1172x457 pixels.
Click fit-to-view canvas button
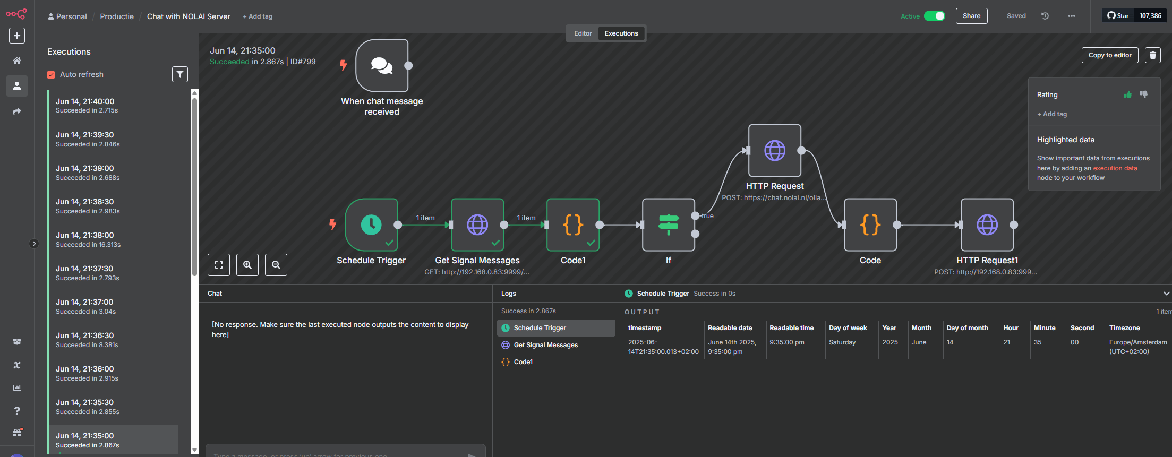pos(219,265)
